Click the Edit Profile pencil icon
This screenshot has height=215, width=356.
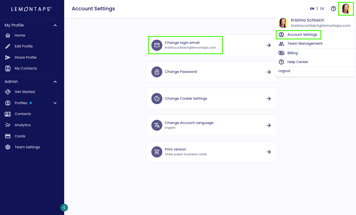[x=8, y=46]
